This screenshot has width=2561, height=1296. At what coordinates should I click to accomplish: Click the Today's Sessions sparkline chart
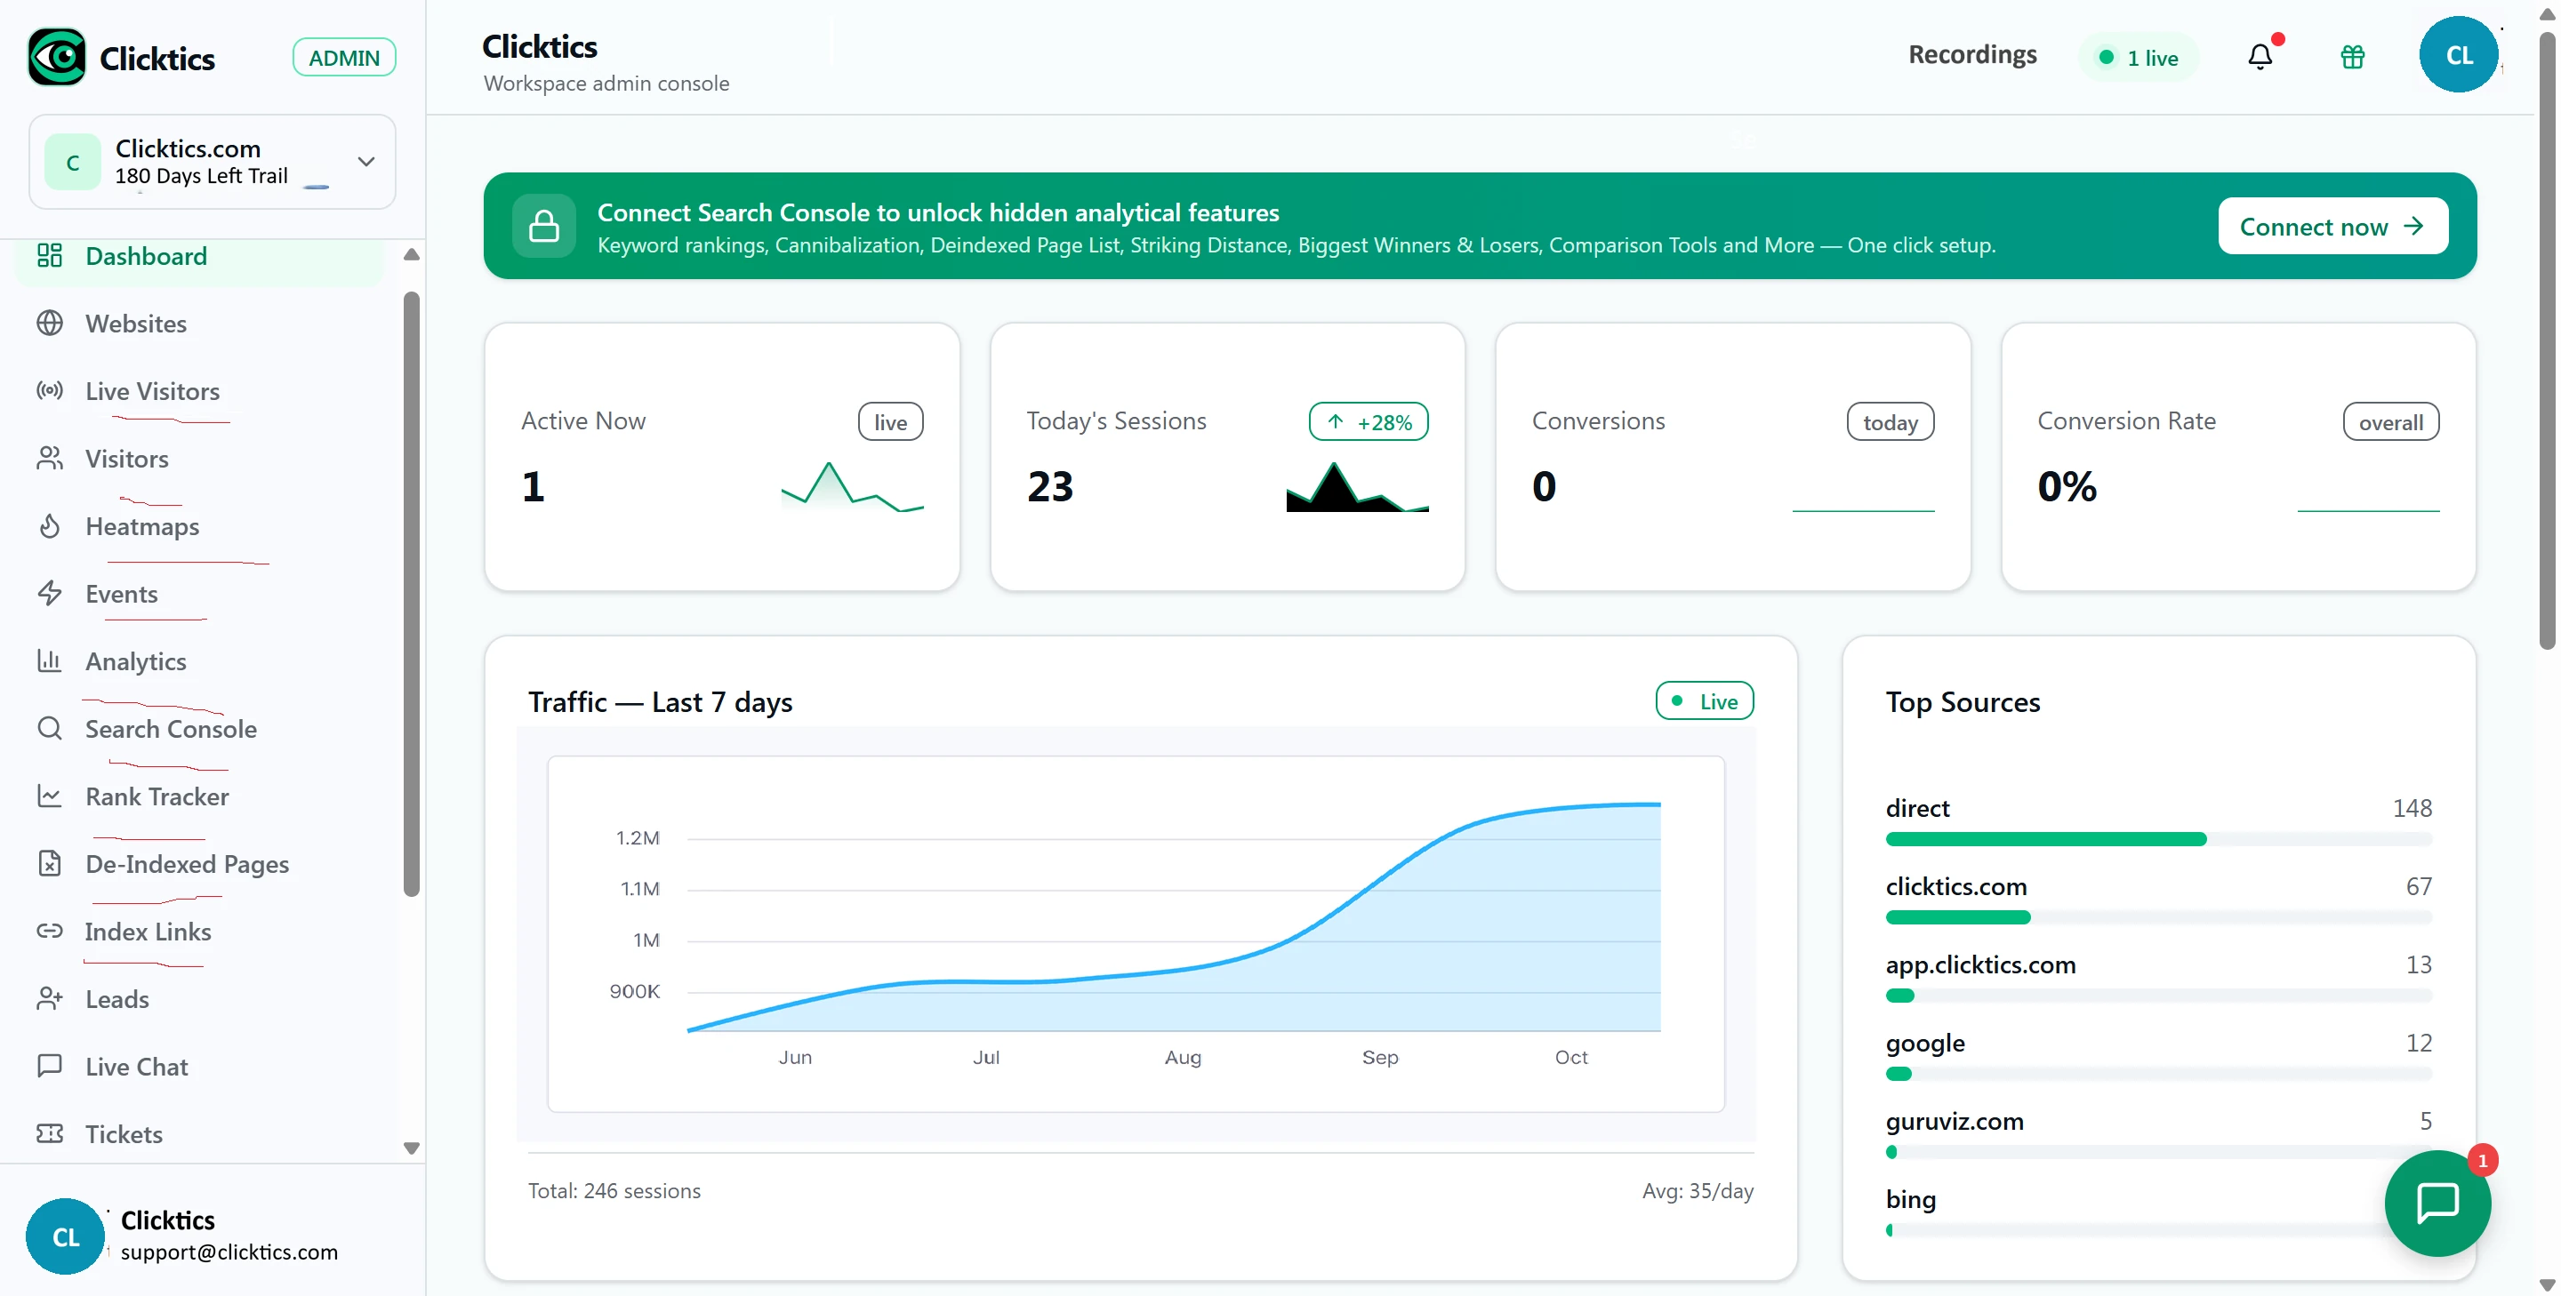point(1357,487)
